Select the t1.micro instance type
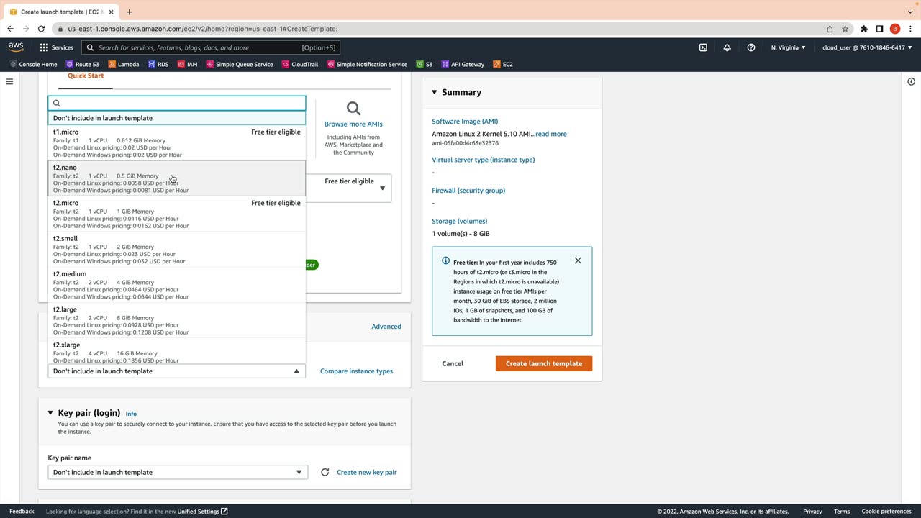This screenshot has height=518, width=921. [x=177, y=142]
